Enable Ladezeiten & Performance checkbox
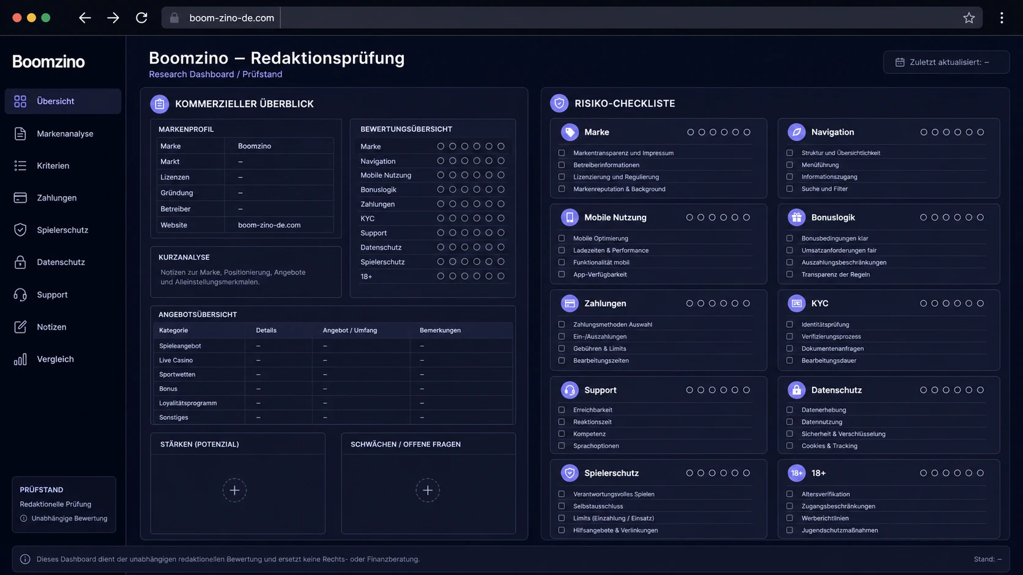Viewport: 1023px width, 575px height. coord(562,251)
